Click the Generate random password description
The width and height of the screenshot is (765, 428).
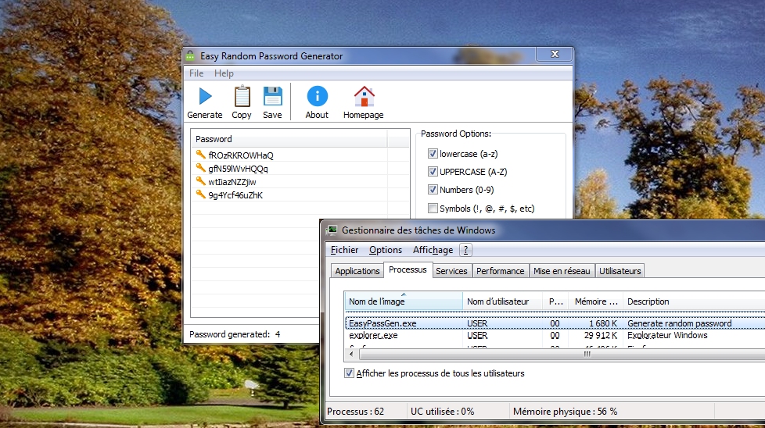[x=679, y=323]
